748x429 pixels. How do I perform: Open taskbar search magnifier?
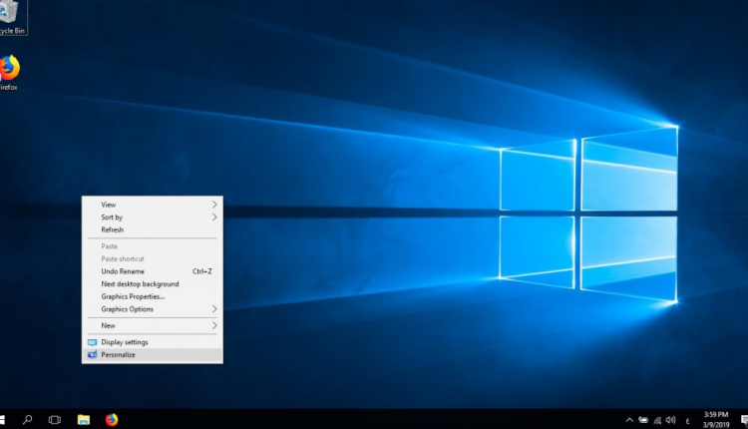tap(28, 419)
